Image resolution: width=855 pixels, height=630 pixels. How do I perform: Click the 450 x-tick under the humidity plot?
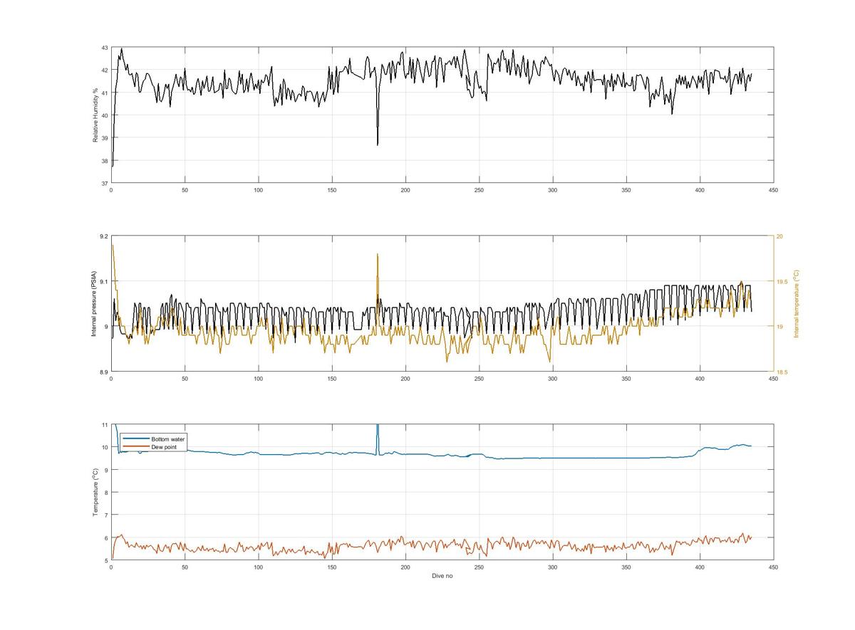[773, 190]
